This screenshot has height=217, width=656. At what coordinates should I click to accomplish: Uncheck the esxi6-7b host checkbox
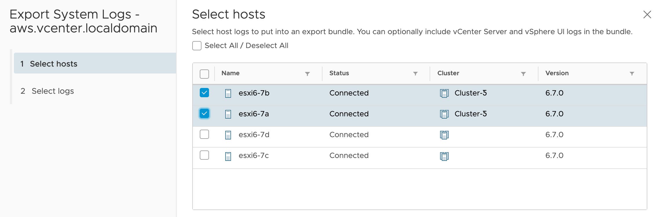point(204,93)
